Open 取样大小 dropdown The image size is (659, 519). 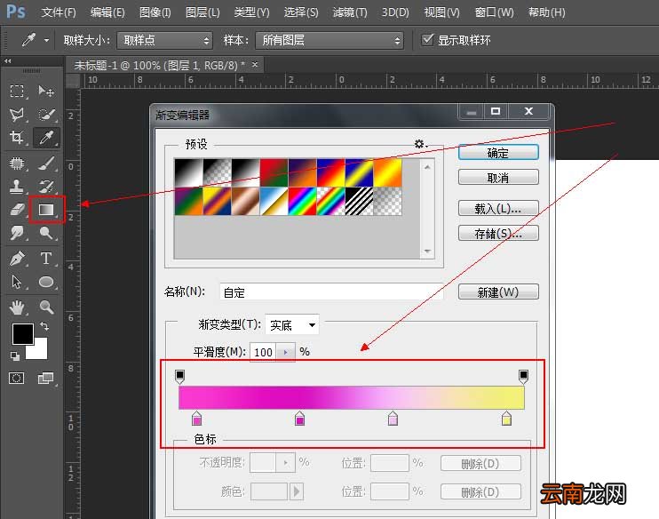coord(164,40)
